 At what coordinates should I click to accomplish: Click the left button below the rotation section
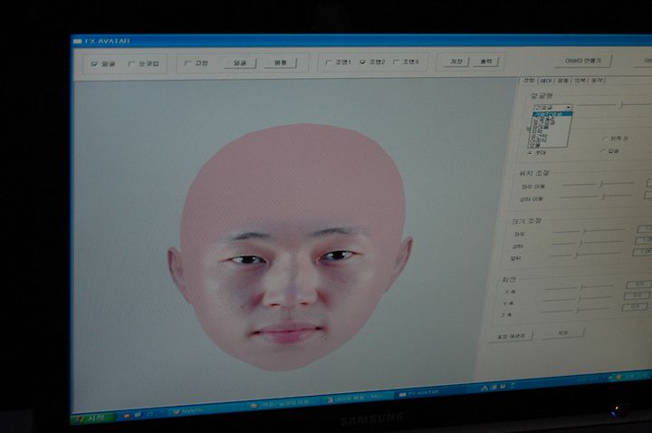(511, 336)
